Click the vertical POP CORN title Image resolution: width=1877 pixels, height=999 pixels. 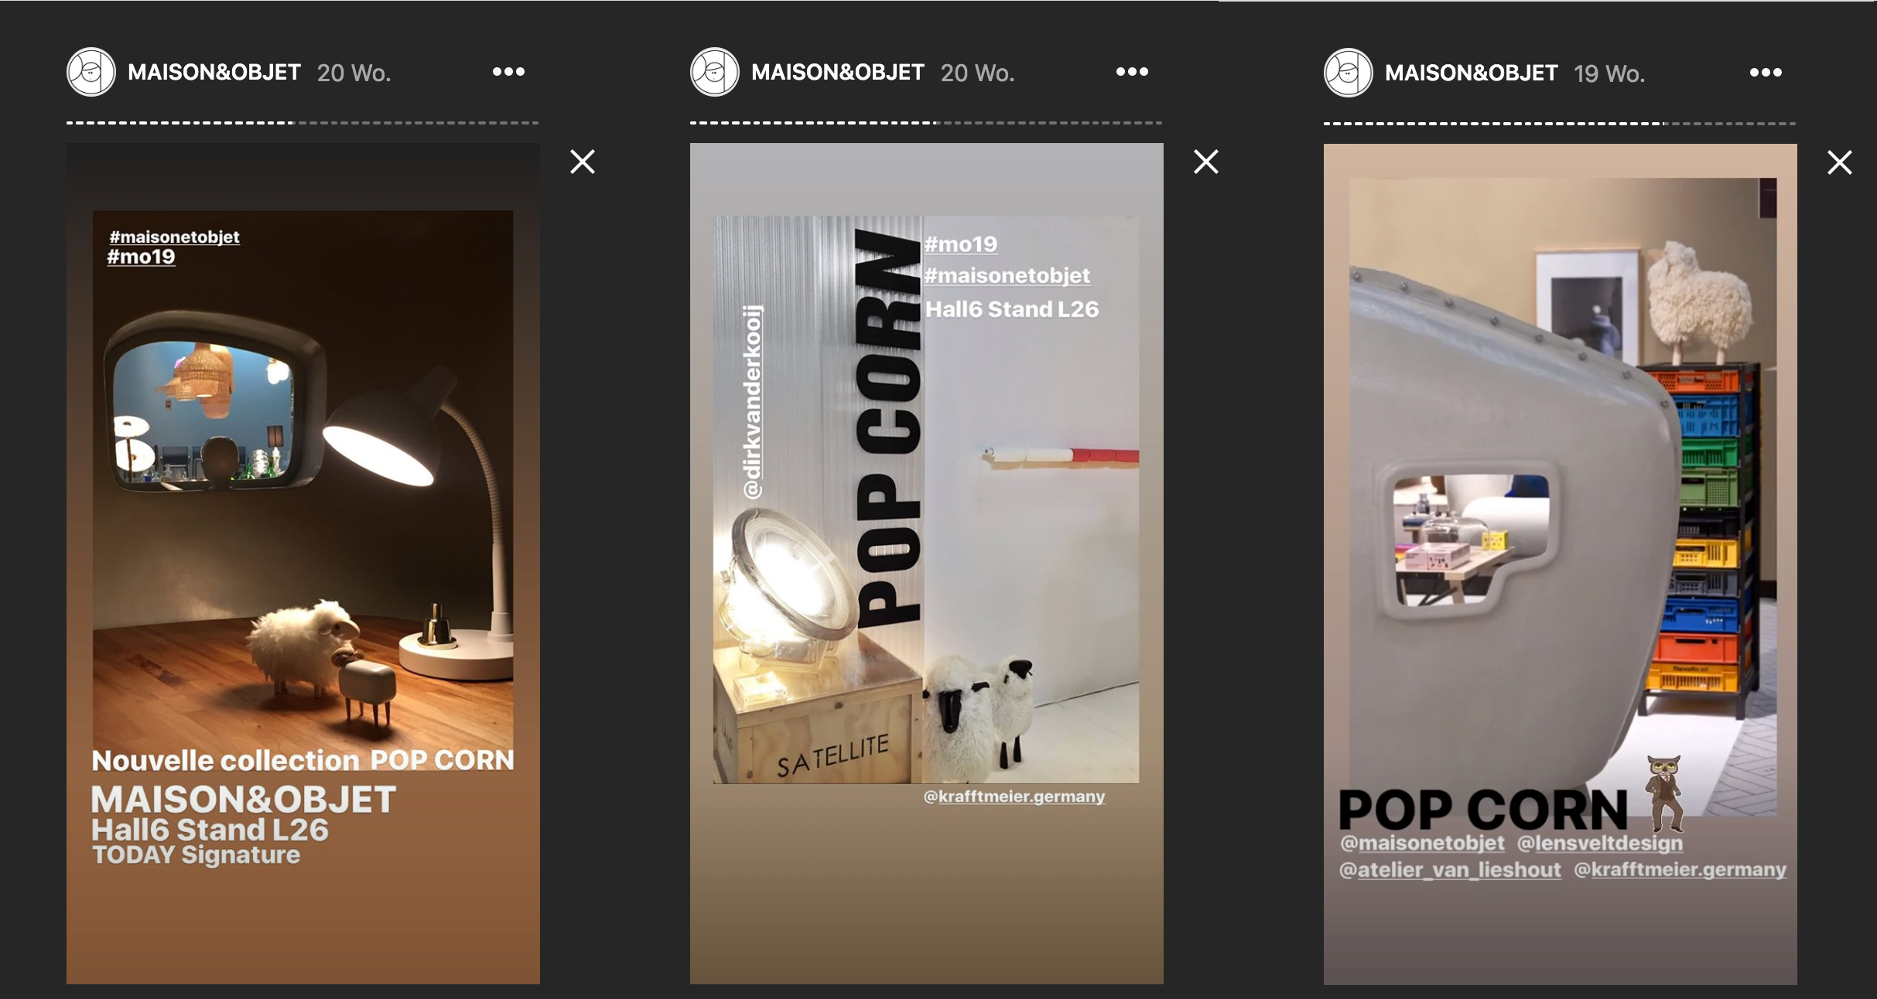click(x=889, y=427)
